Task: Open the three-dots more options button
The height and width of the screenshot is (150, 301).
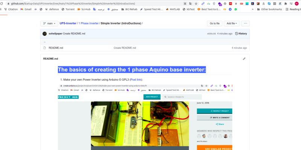Action: [x=246, y=23]
